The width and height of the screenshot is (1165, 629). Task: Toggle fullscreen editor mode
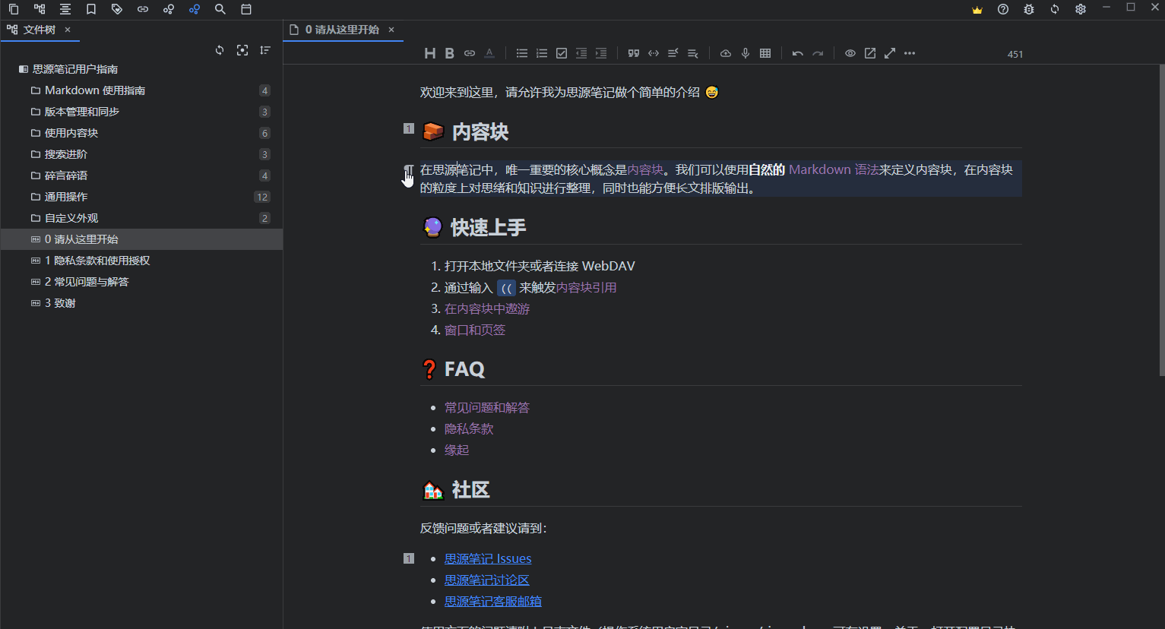click(x=890, y=53)
